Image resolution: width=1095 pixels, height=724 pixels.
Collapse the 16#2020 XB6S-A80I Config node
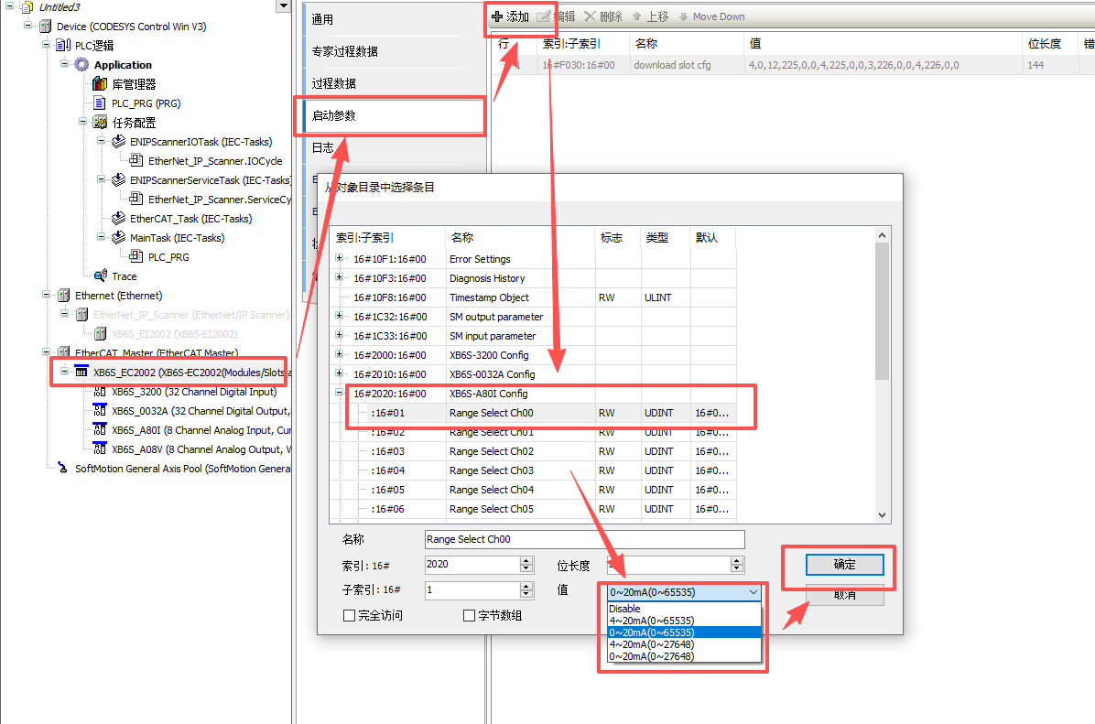pos(339,394)
